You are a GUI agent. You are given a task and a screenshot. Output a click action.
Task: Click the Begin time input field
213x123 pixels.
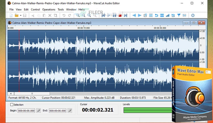(x=26, y=111)
